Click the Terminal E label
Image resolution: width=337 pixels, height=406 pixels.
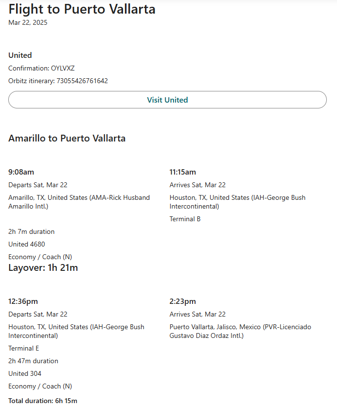pyautogui.click(x=23, y=348)
